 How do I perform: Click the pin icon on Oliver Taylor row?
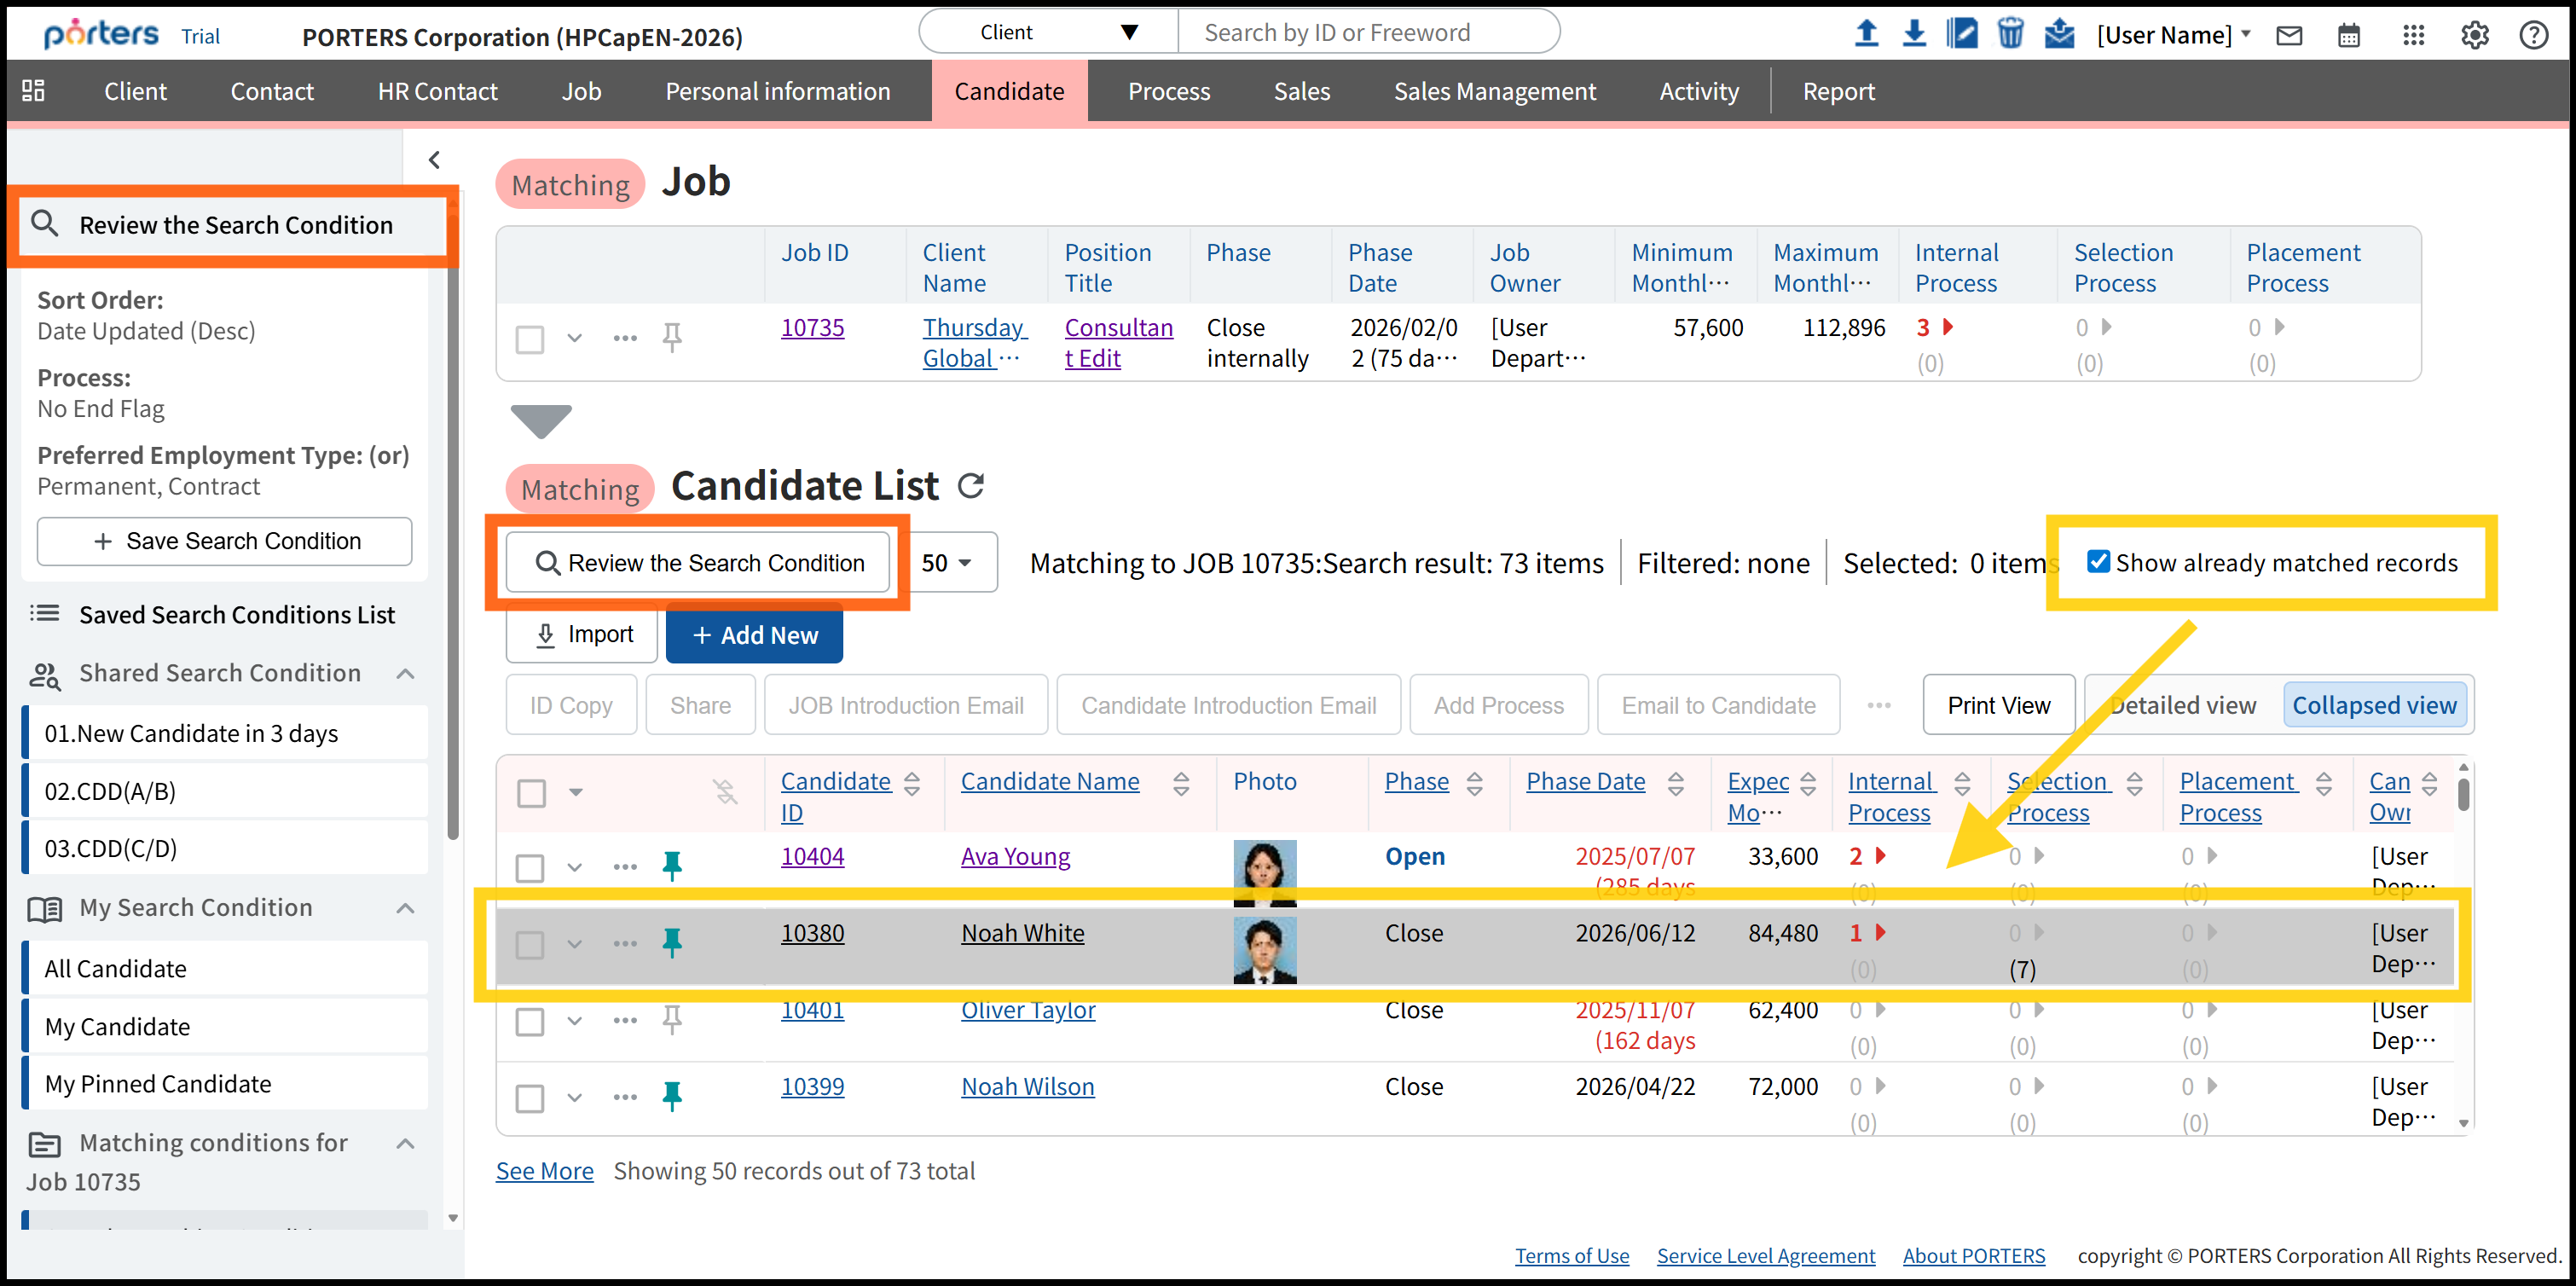click(x=672, y=1019)
